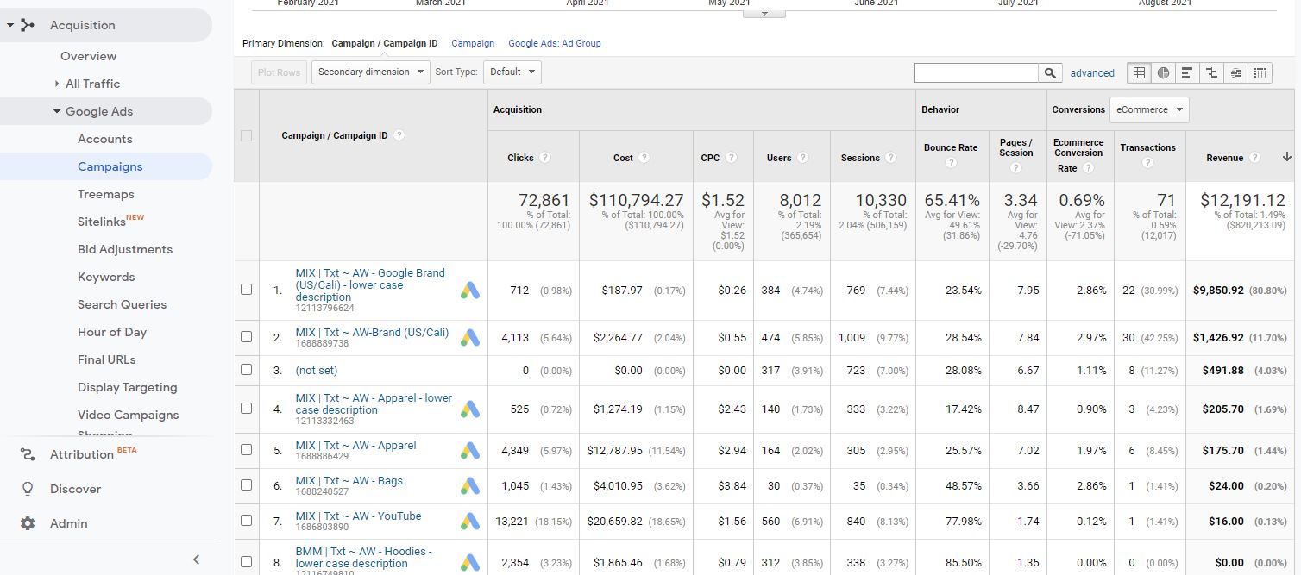Screen dimensions: 1301x575
Task: Open the Pivot table view icon
Action: [1260, 73]
